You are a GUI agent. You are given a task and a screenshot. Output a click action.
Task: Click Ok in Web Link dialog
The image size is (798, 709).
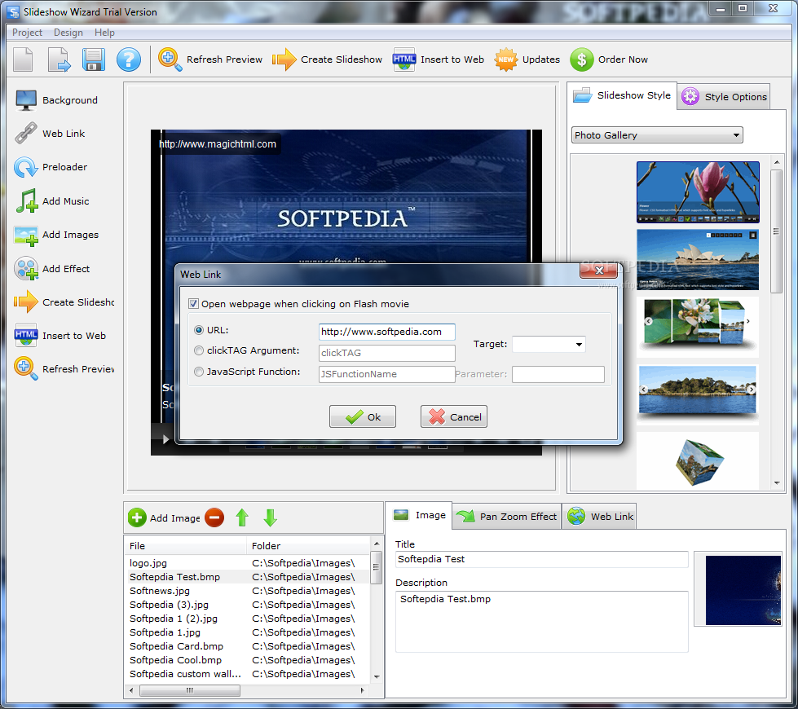[363, 417]
